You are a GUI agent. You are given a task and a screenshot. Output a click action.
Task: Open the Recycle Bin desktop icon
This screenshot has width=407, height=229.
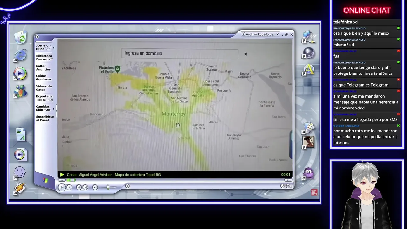tap(20, 37)
